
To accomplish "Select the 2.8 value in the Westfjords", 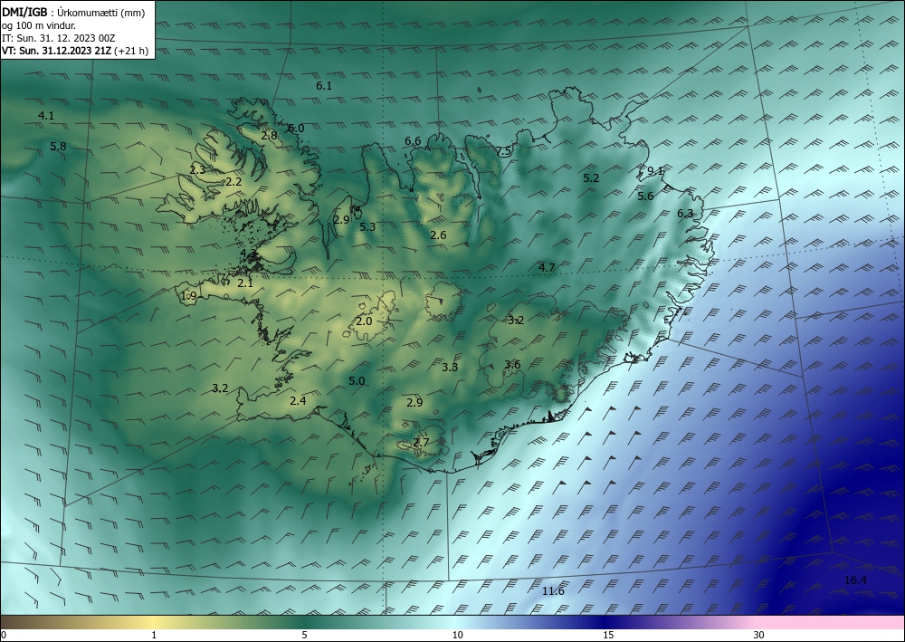I will click(269, 136).
